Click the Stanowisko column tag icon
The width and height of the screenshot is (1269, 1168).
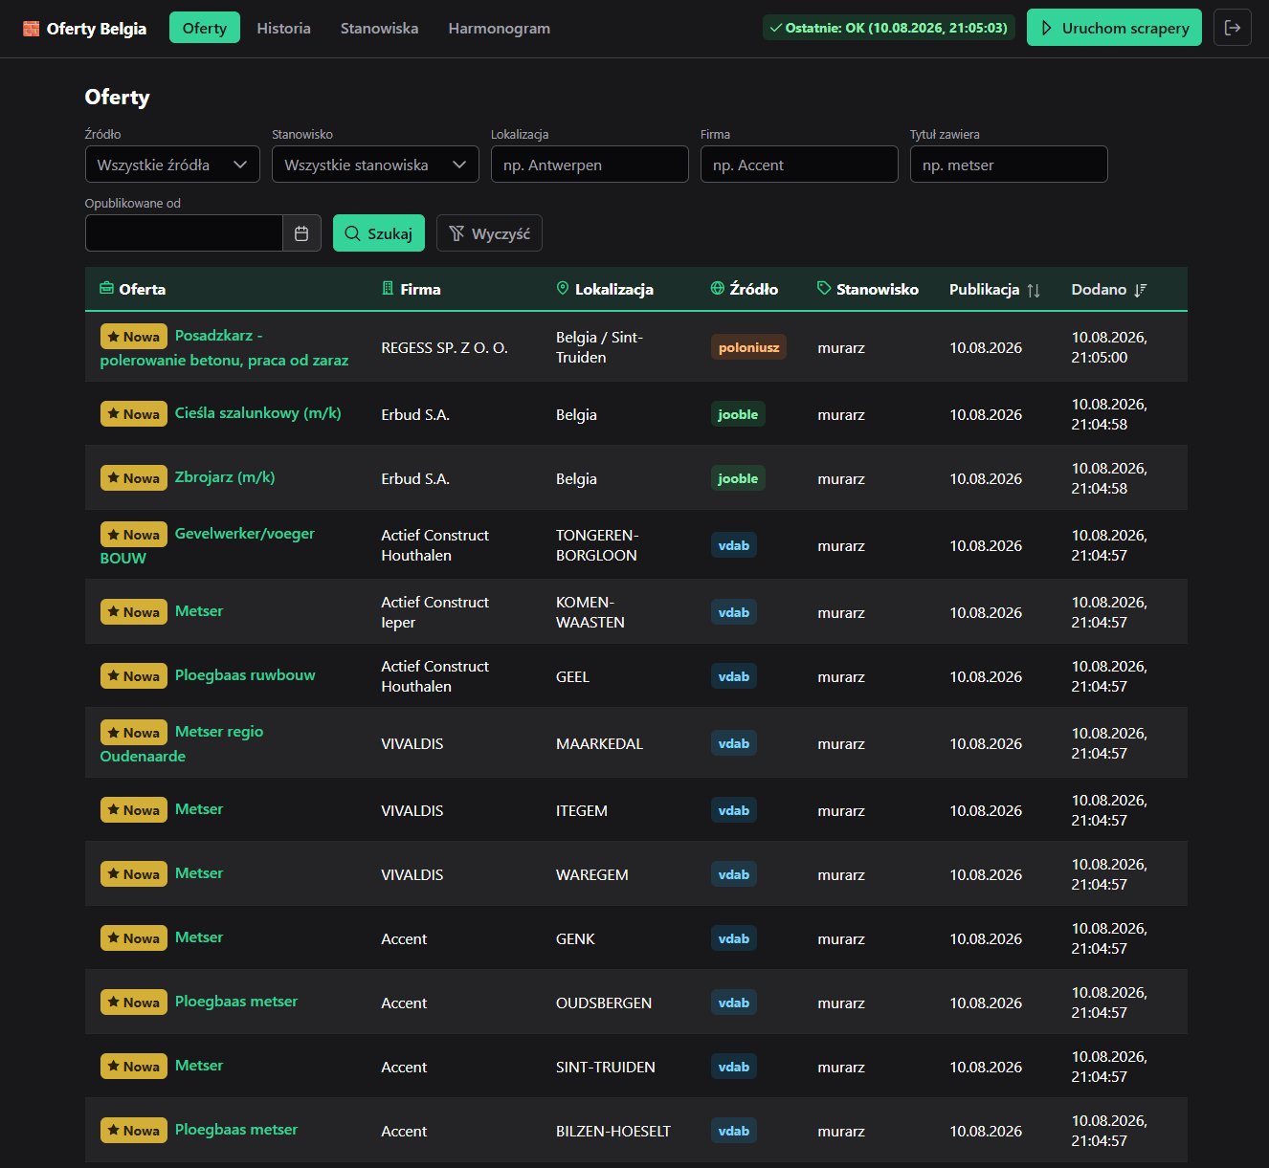(x=824, y=289)
